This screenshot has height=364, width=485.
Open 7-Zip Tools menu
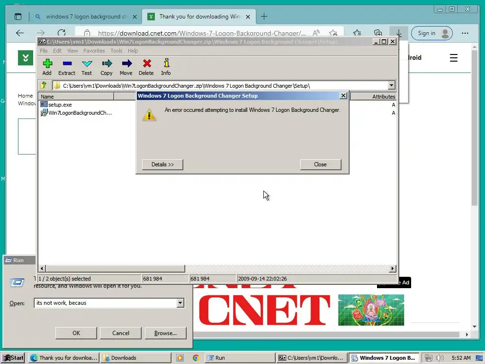[117, 51]
